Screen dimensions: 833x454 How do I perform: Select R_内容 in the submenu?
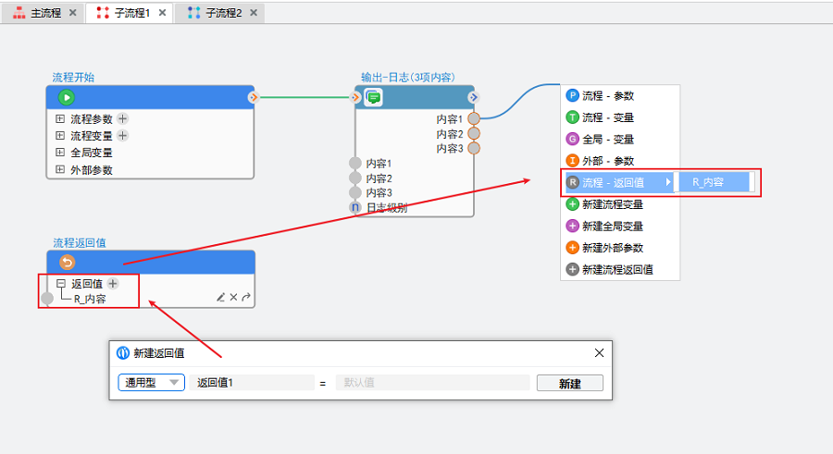coord(708,182)
